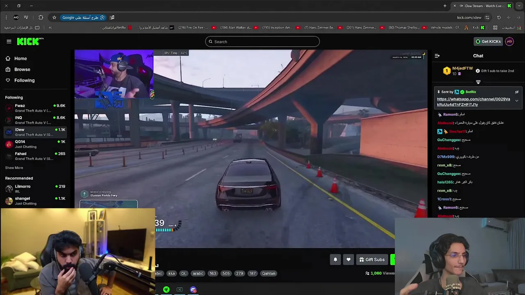The width and height of the screenshot is (525, 295).
Task: Click hala1265 username in chat
Action: (445, 182)
